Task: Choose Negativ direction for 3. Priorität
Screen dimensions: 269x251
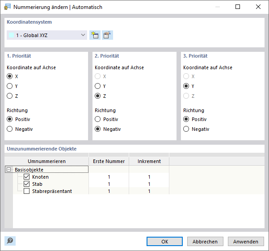Action: tap(186, 129)
